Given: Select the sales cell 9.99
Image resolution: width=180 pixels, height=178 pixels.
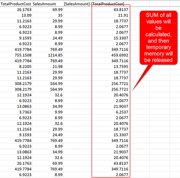Looking at the screenshot, I should (48, 112).
